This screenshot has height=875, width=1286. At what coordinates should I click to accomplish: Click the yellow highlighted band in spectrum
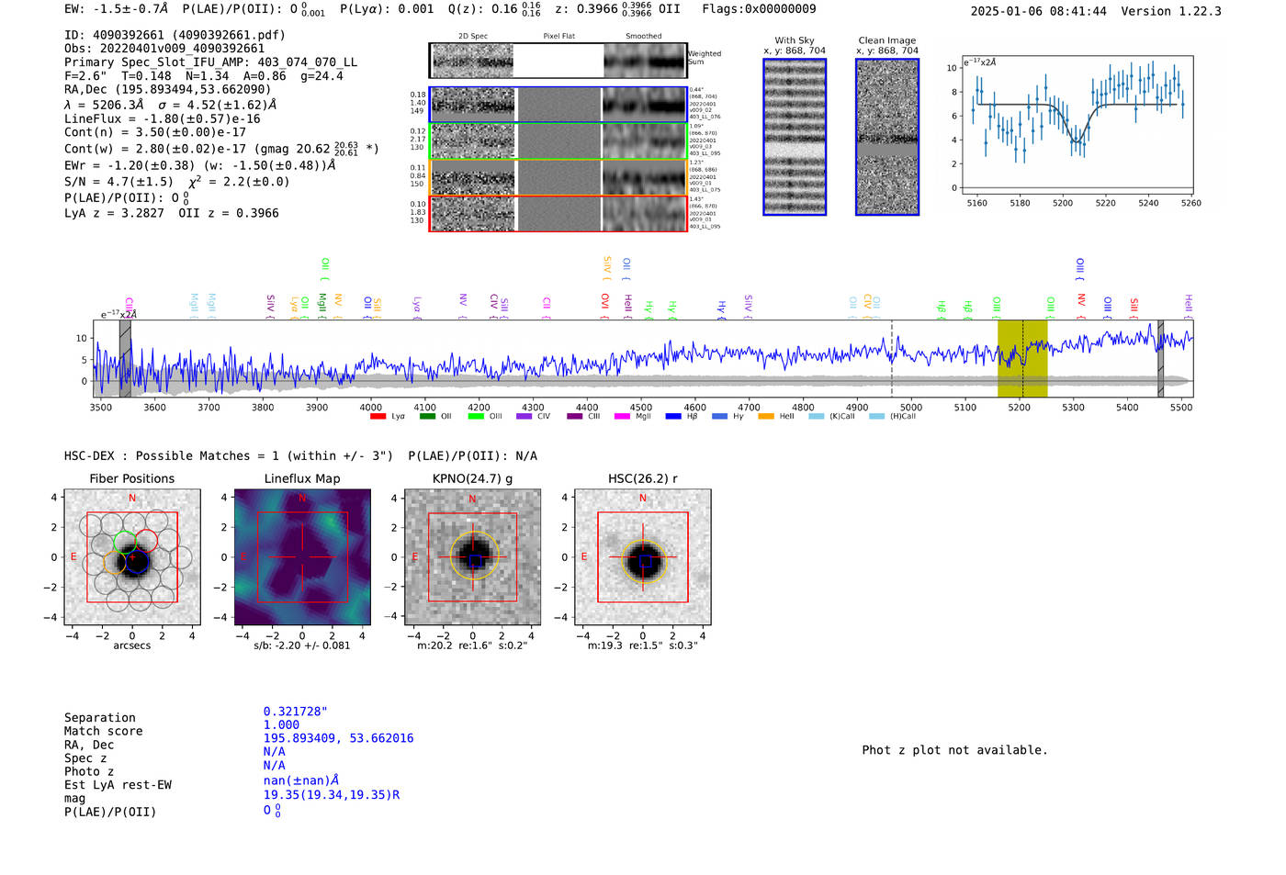[1022, 358]
